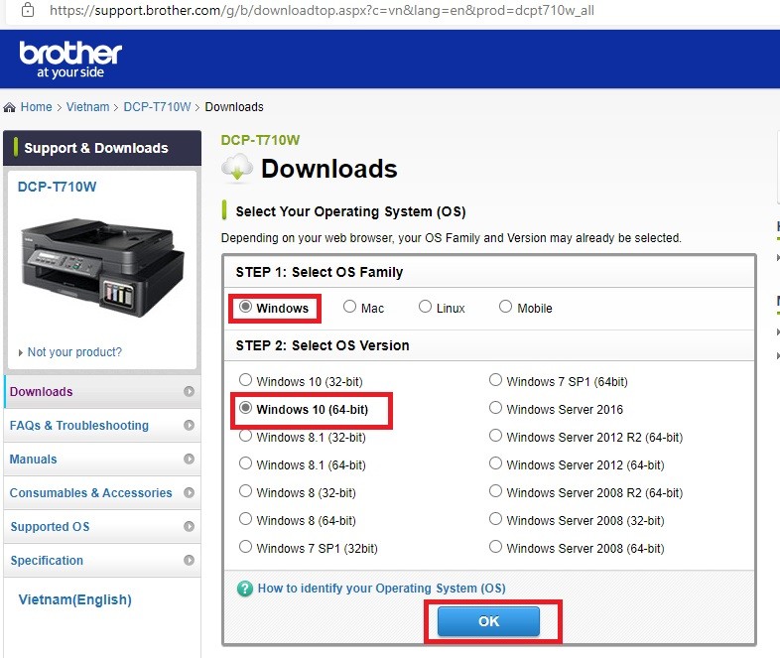The width and height of the screenshot is (780, 658).
Task: Go to Home in the breadcrumb
Action: pyautogui.click(x=37, y=107)
